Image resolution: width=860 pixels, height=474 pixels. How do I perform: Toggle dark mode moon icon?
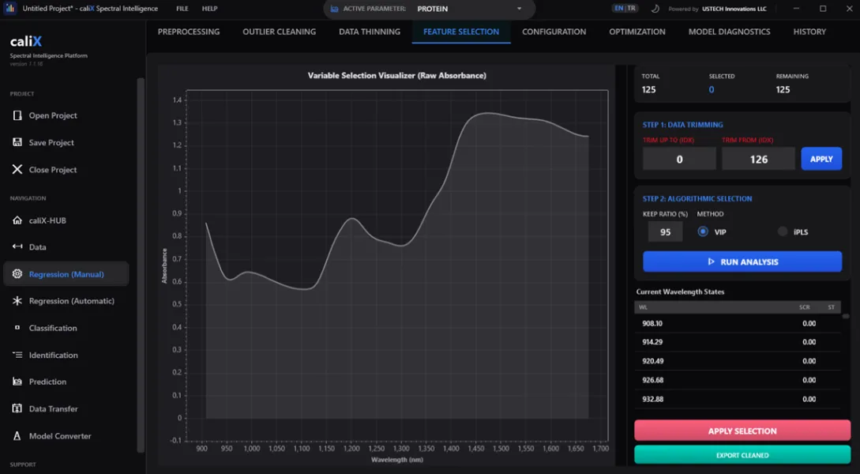[655, 9]
